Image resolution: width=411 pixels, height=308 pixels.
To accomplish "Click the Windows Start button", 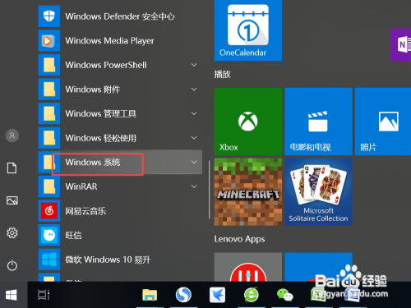I will (x=12, y=295).
